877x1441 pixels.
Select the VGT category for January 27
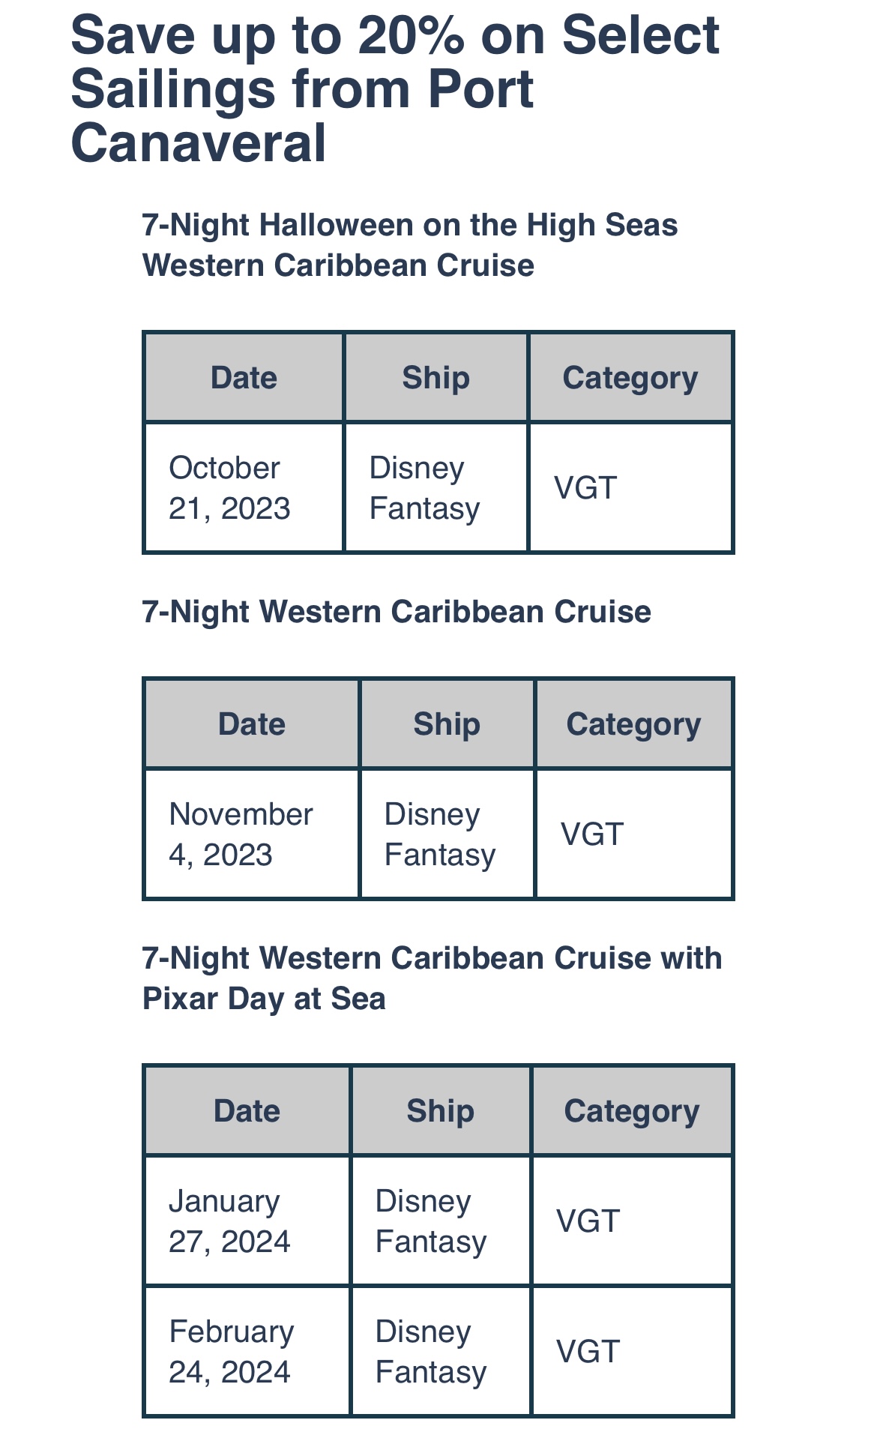[588, 1221]
